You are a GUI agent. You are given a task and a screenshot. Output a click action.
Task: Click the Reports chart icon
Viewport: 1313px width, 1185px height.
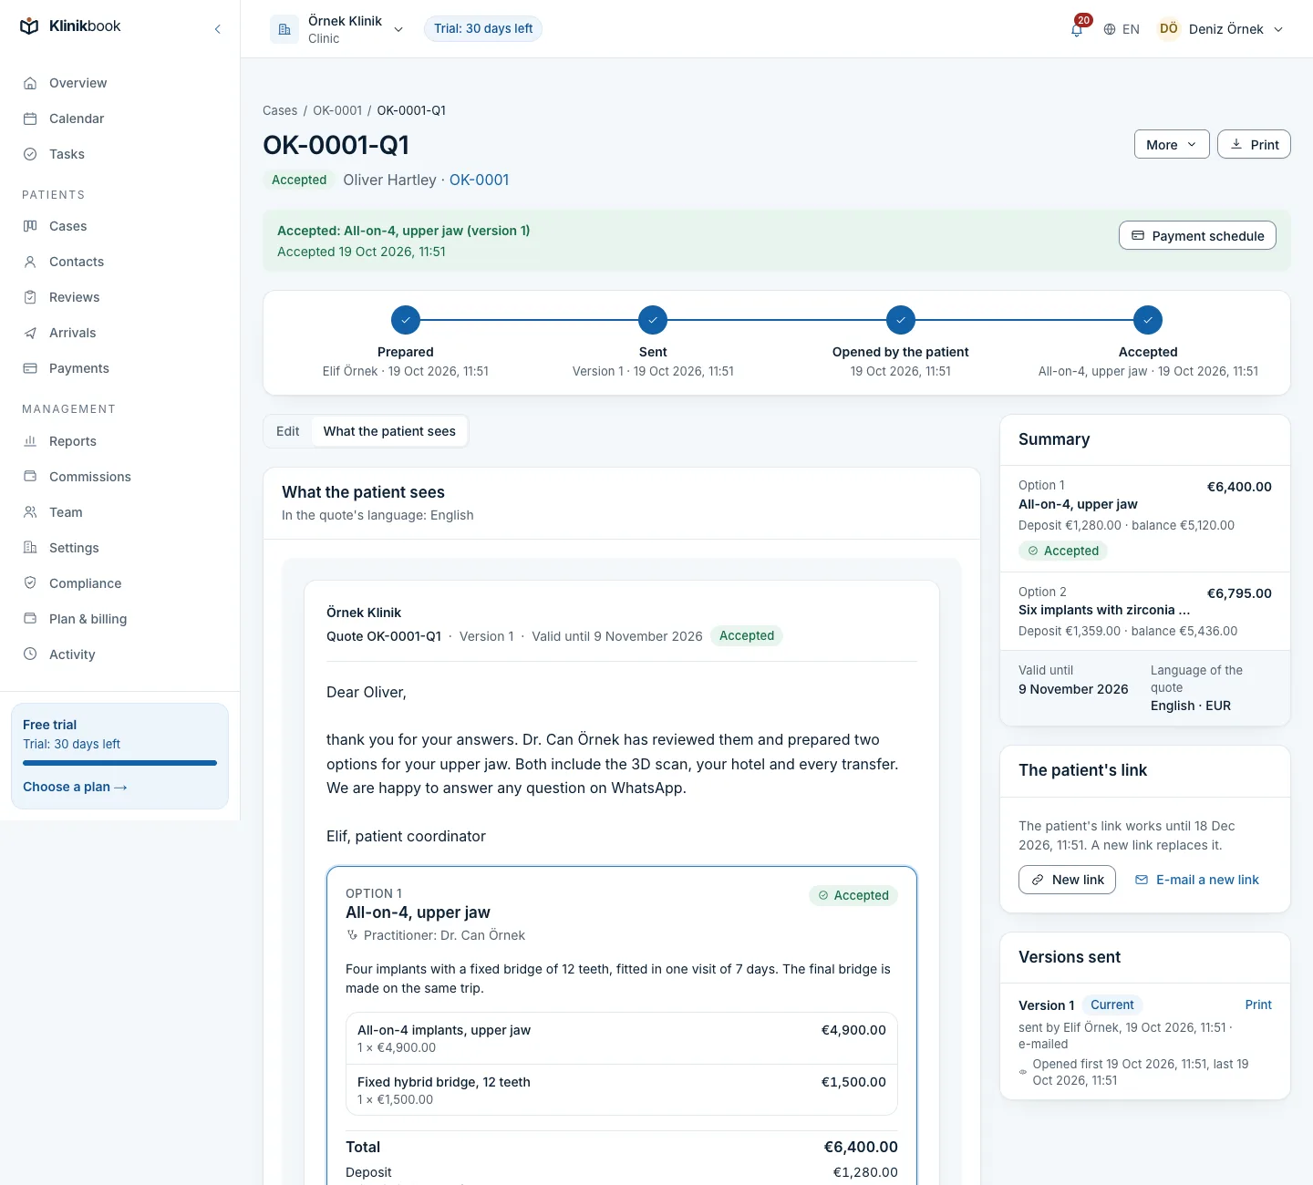(x=30, y=441)
